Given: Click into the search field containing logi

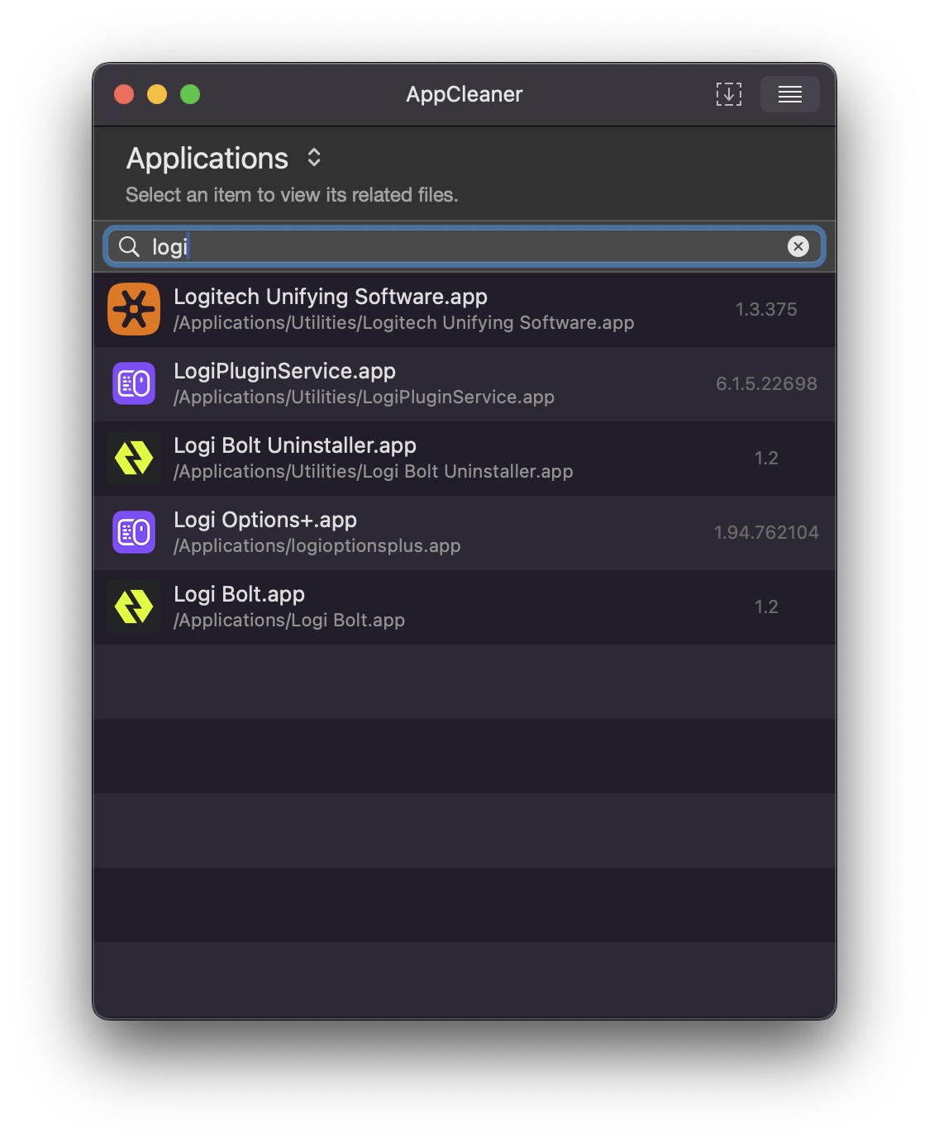Looking at the screenshot, I should coord(464,246).
